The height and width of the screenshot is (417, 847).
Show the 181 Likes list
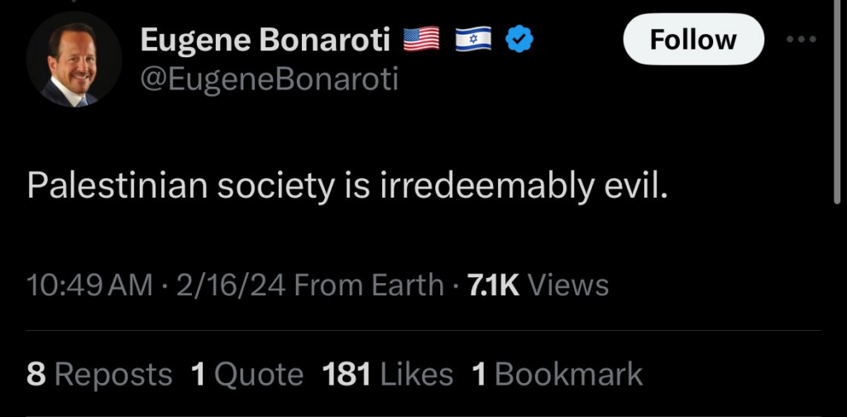point(388,374)
